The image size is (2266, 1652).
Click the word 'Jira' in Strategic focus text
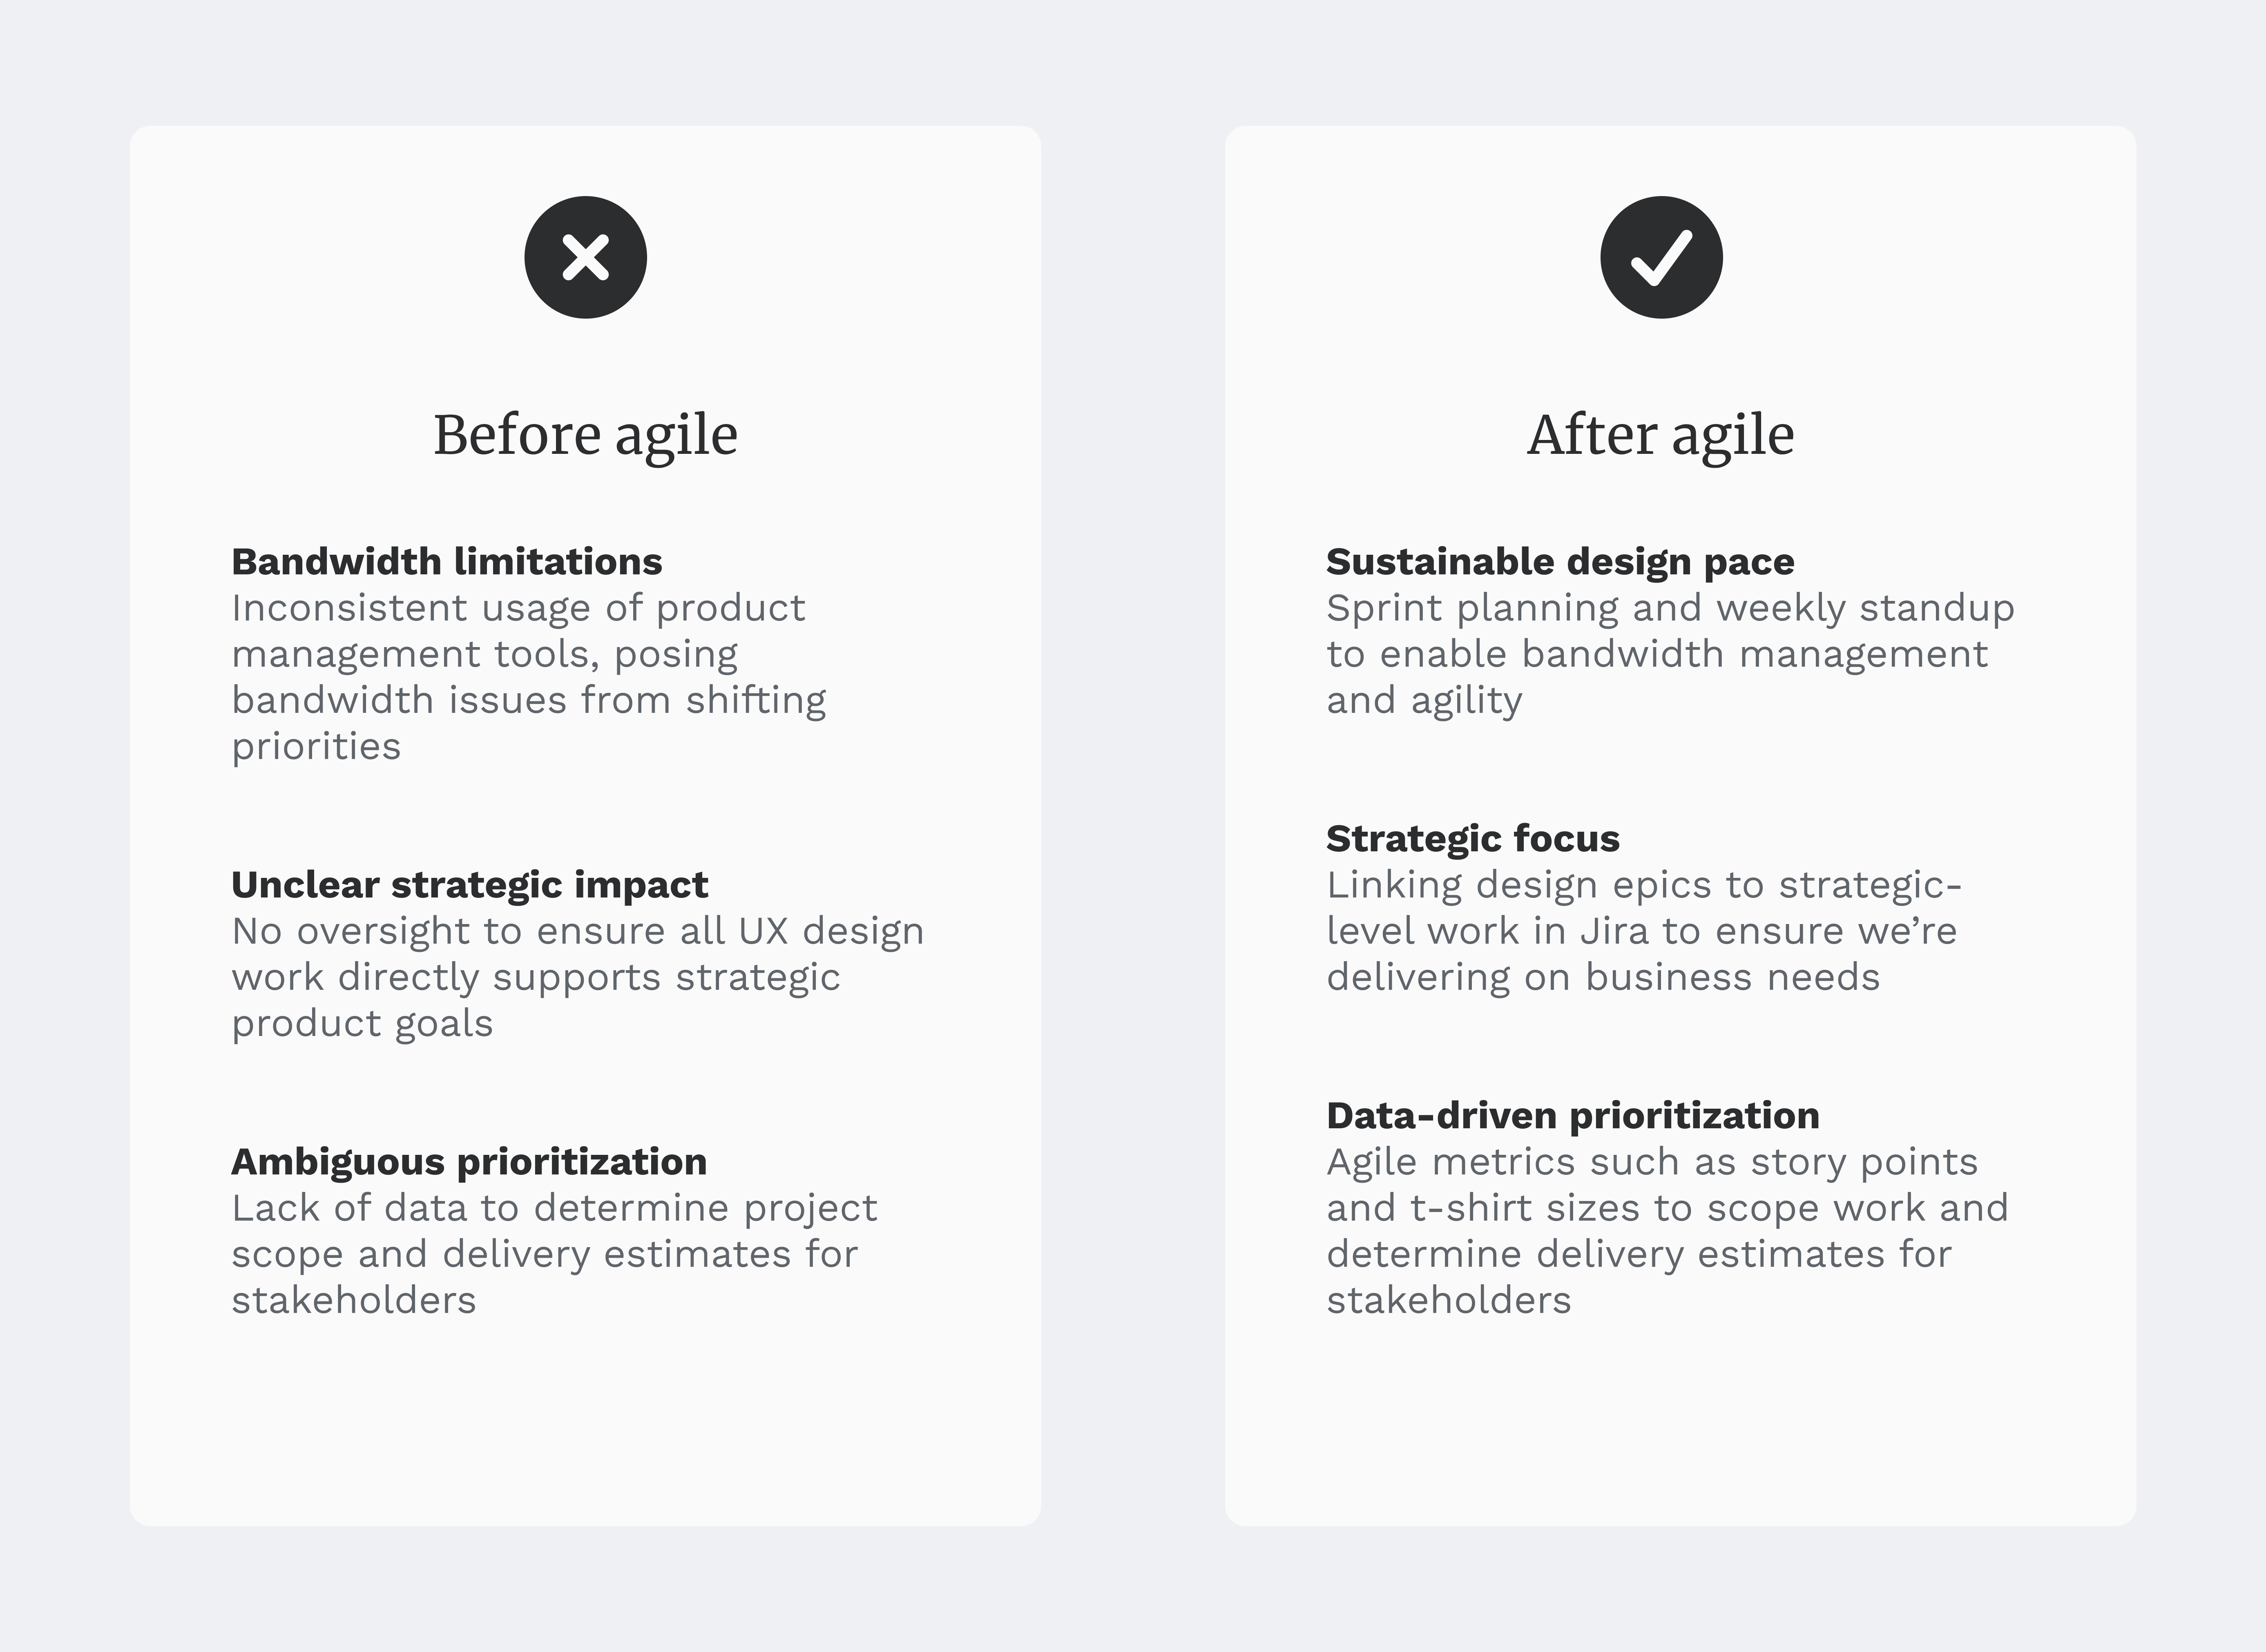pos(1614,931)
